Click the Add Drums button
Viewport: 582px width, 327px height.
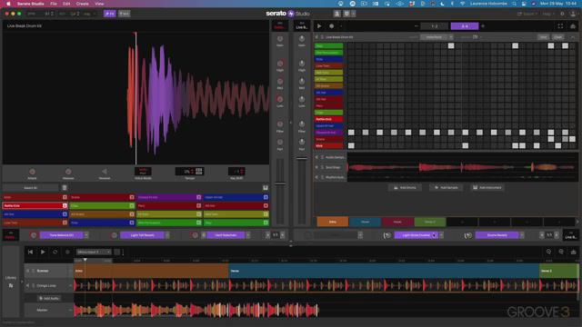(405, 188)
